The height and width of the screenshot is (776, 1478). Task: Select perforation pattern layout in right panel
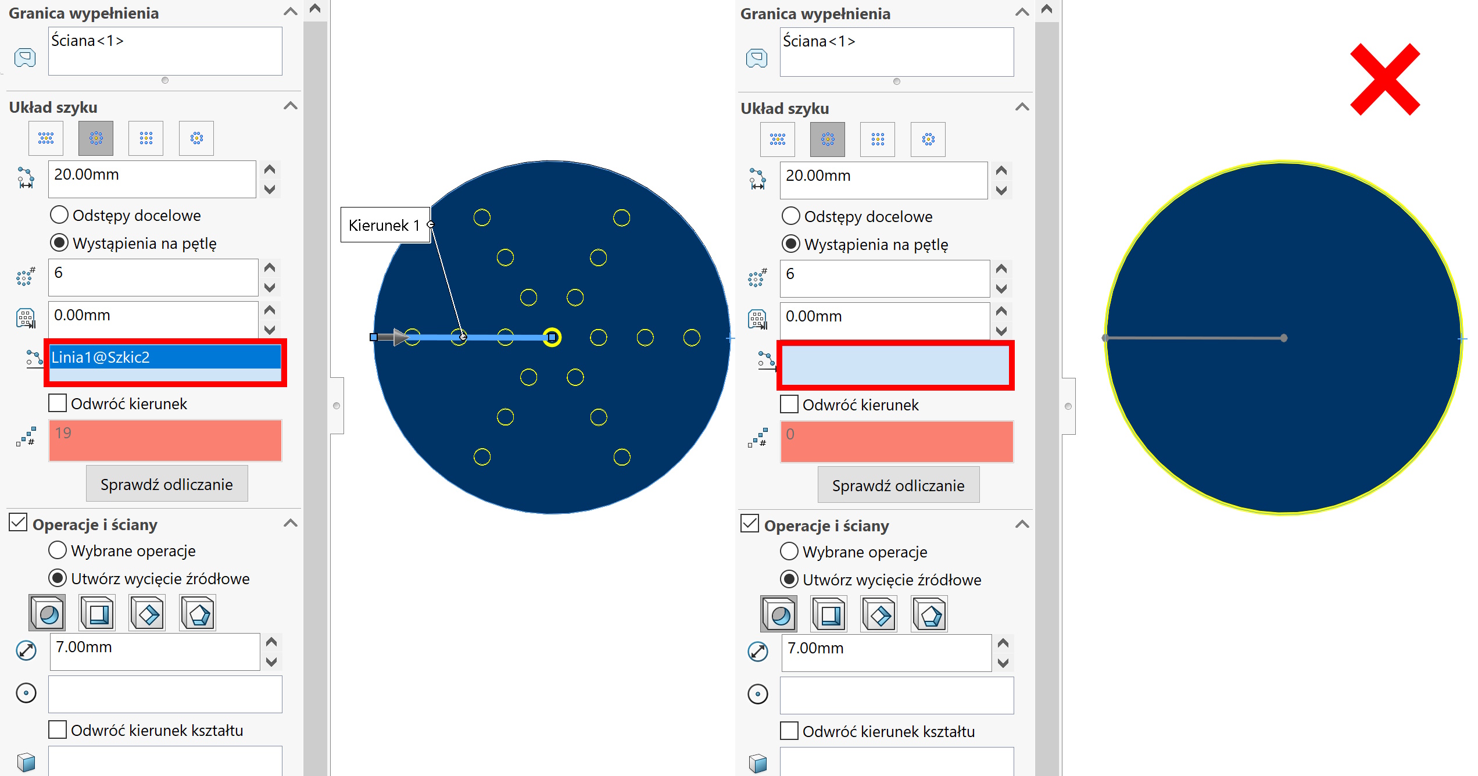[778, 140]
